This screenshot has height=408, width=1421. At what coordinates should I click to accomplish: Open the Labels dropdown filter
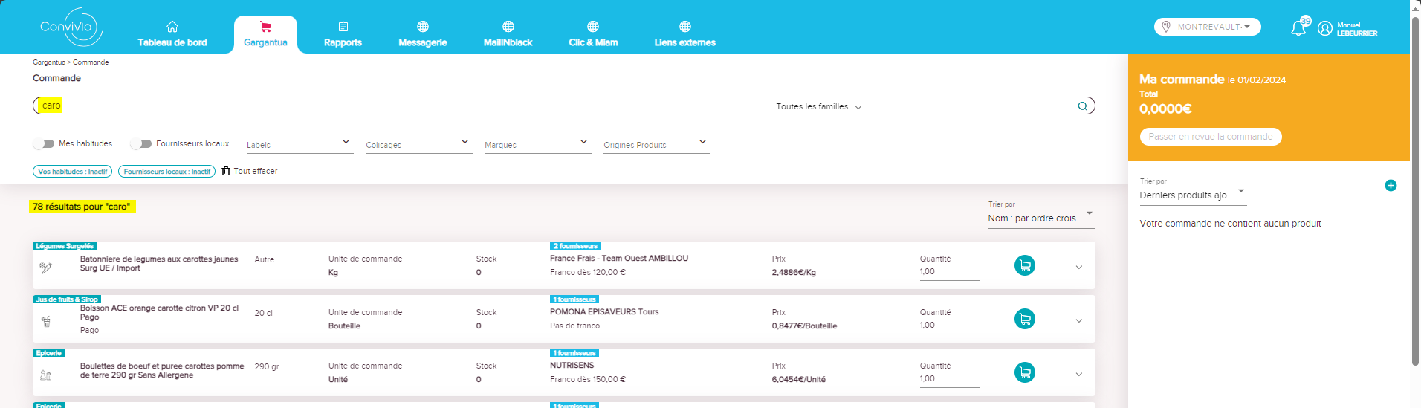pyautogui.click(x=300, y=144)
